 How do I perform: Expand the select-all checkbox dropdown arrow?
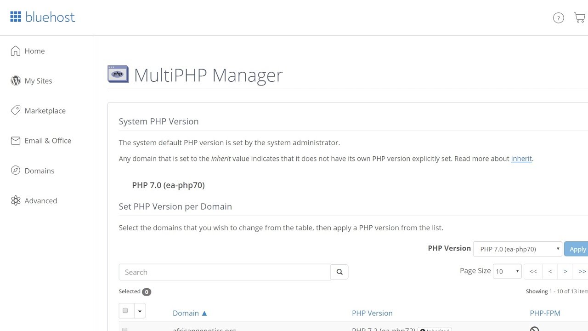click(140, 311)
